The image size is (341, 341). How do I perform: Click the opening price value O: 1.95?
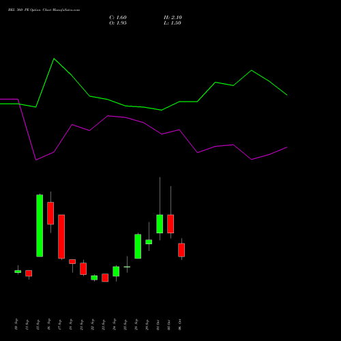click(x=118, y=23)
